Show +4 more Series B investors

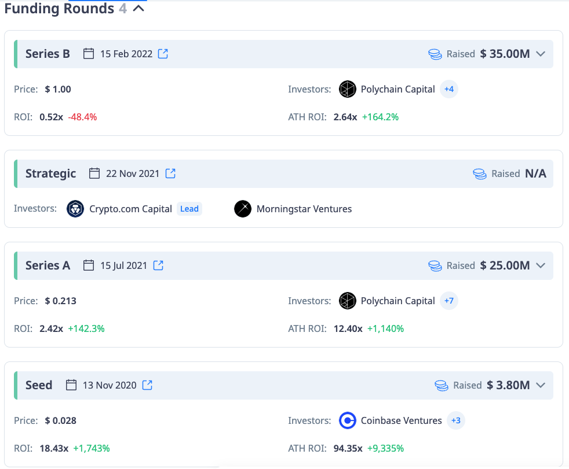[x=449, y=89]
